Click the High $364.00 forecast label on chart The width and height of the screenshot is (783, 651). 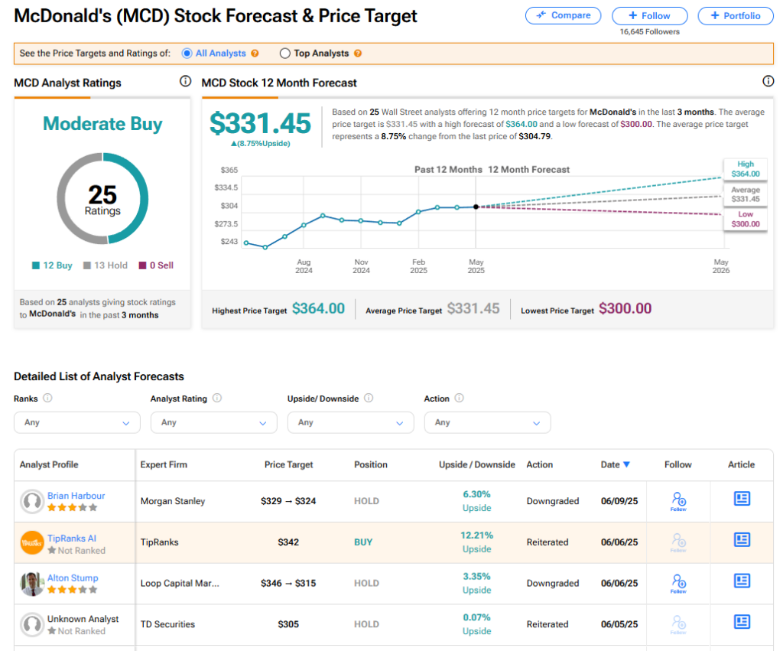click(746, 169)
